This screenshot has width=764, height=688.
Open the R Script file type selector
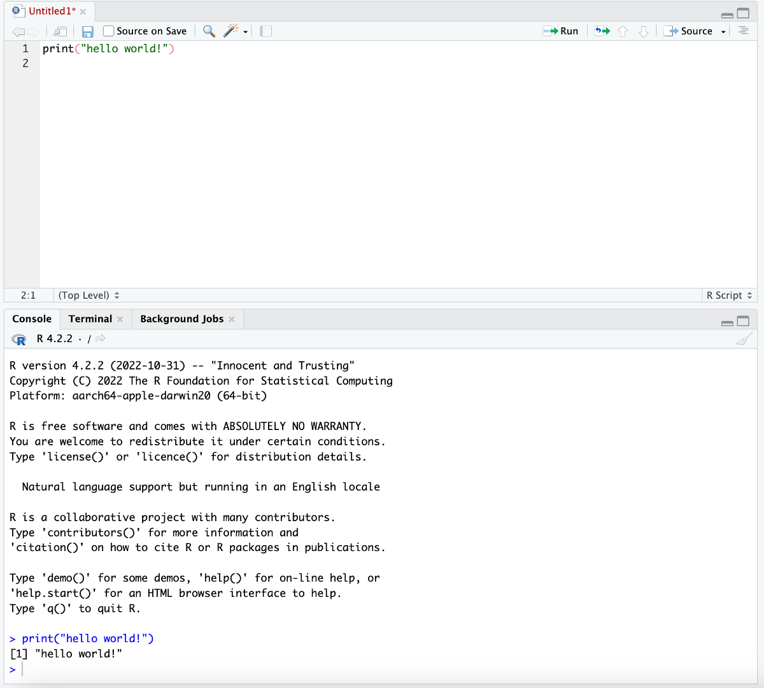point(730,295)
